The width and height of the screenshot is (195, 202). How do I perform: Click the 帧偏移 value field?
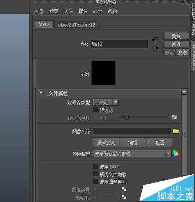pos(106,197)
